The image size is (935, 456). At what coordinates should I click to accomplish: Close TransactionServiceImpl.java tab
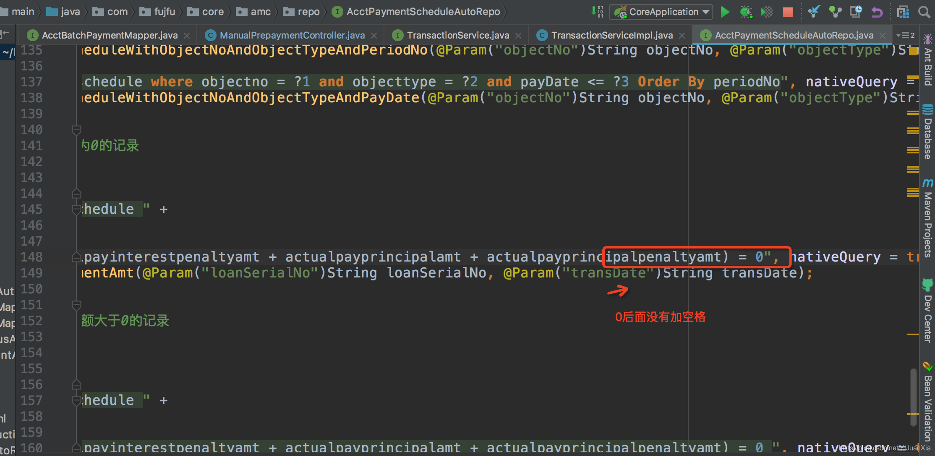click(x=682, y=36)
